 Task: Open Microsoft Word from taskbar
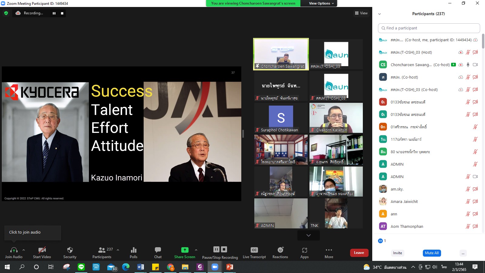[141, 267]
